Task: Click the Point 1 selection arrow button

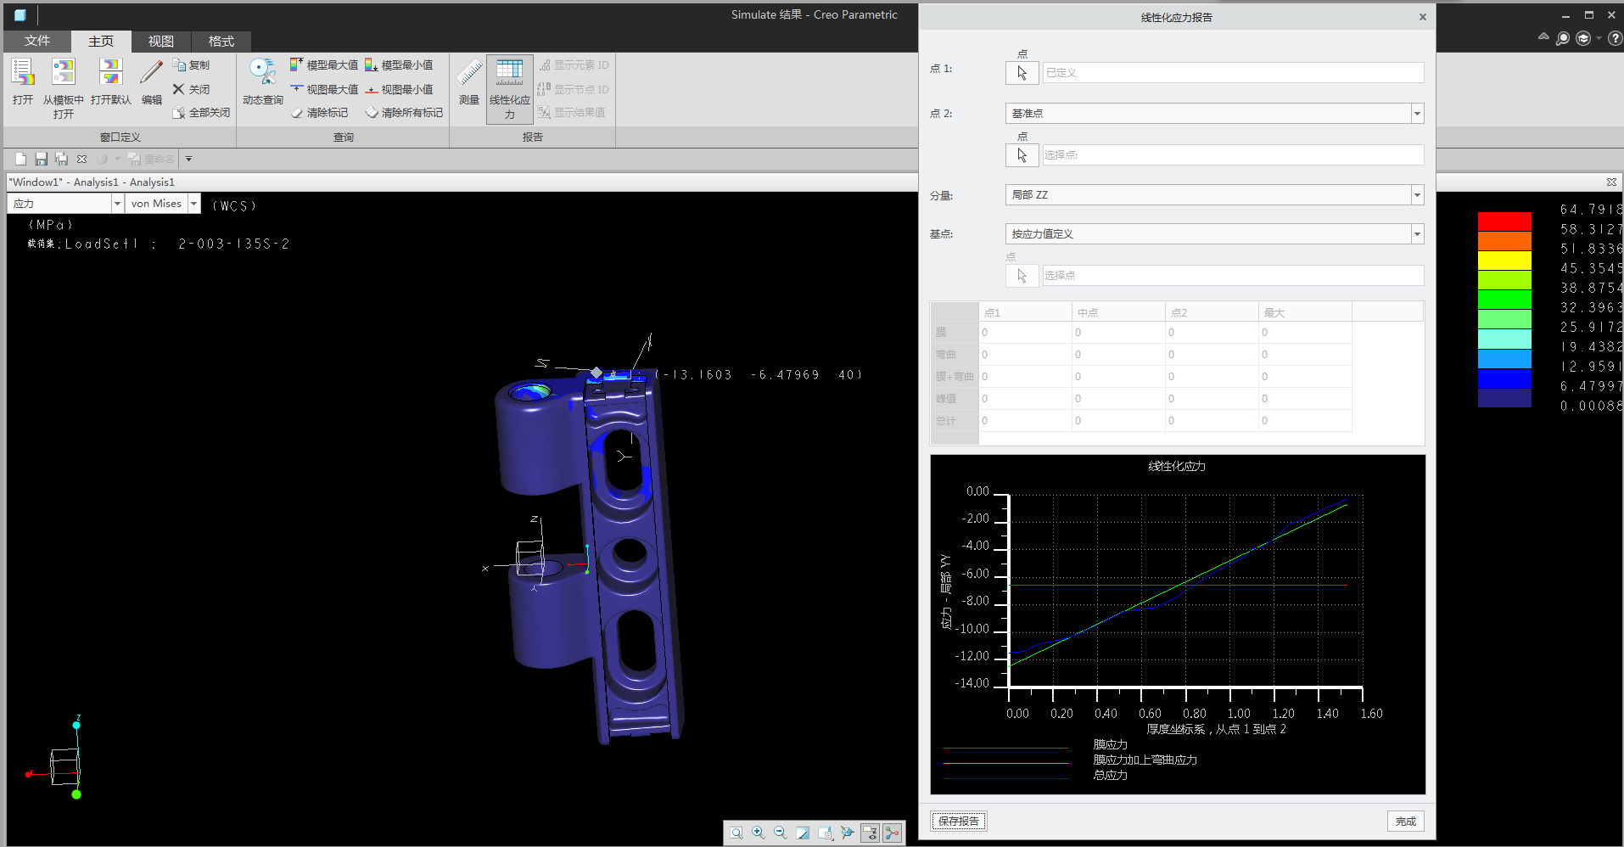Action: (x=1022, y=73)
